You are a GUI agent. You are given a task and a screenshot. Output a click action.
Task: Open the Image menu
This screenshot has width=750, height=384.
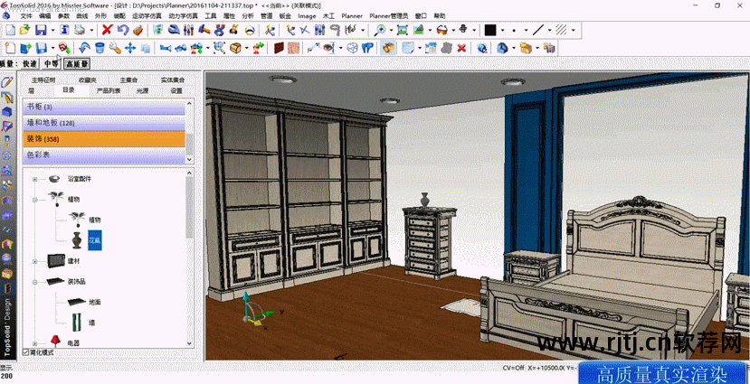click(307, 15)
